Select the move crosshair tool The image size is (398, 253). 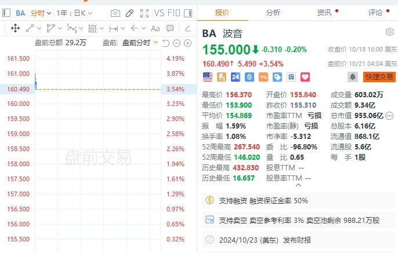point(16,28)
